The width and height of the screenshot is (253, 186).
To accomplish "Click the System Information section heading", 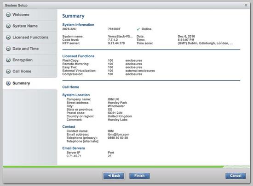I will click(x=78, y=25).
